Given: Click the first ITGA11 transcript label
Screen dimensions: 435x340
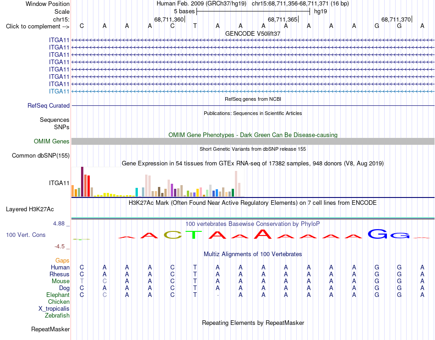Looking at the screenshot, I should [x=59, y=40].
